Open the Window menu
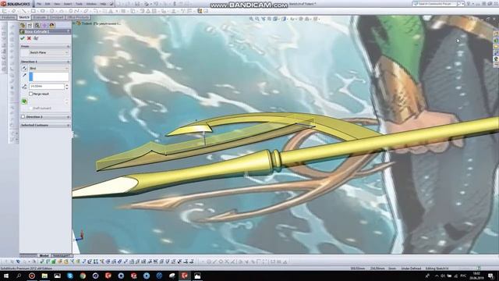The height and width of the screenshot is (281, 499). click(91, 4)
